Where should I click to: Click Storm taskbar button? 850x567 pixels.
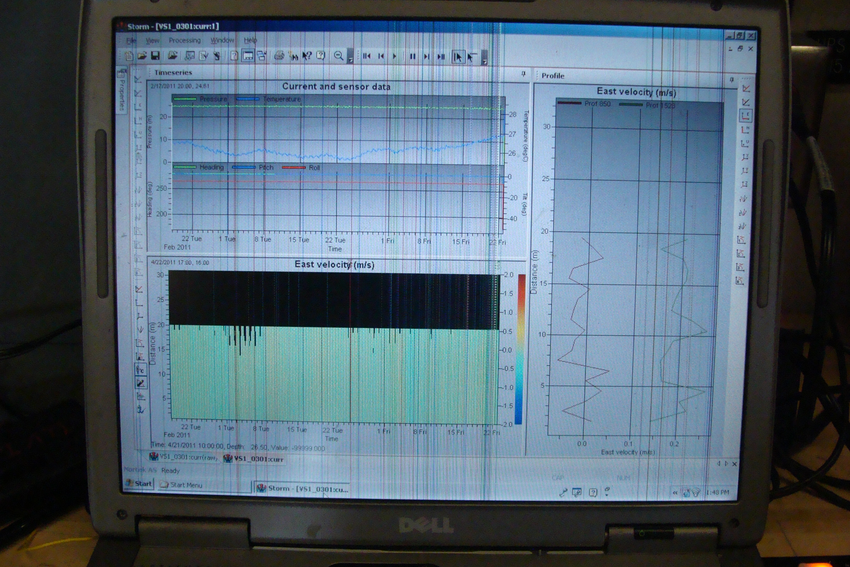tap(302, 489)
